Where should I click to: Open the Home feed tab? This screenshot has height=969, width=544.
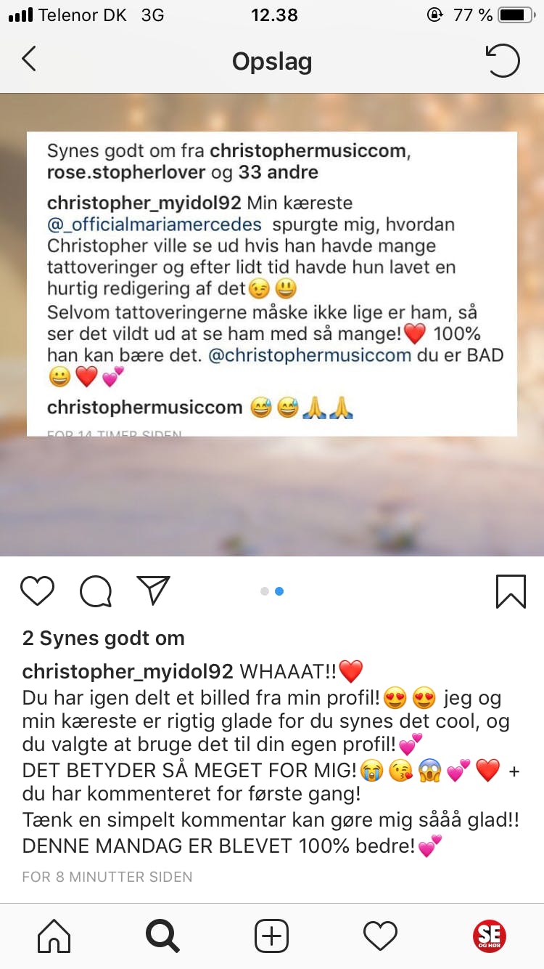pos(54,936)
